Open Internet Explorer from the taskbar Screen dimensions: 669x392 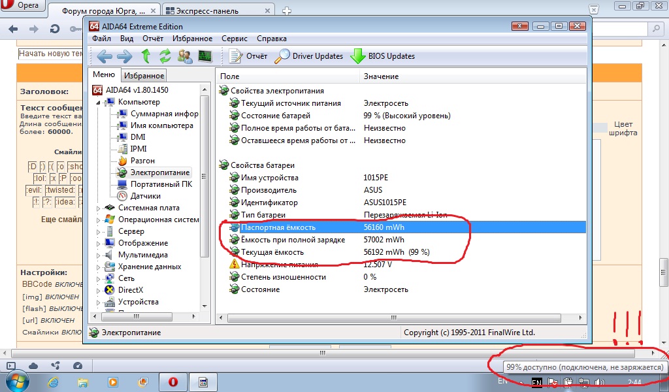(54, 382)
